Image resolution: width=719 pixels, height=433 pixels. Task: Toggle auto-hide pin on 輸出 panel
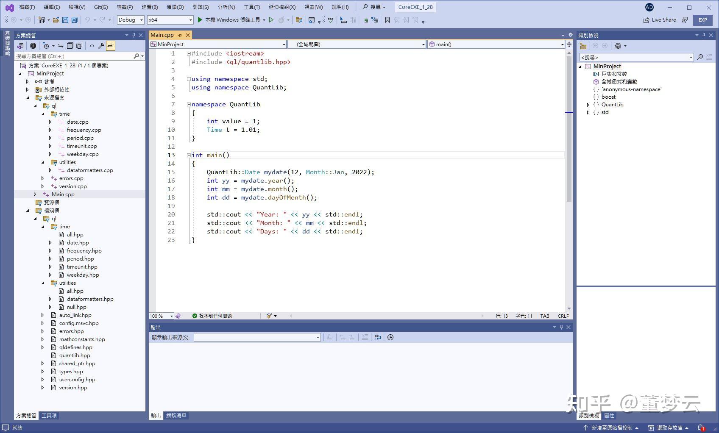click(x=561, y=327)
